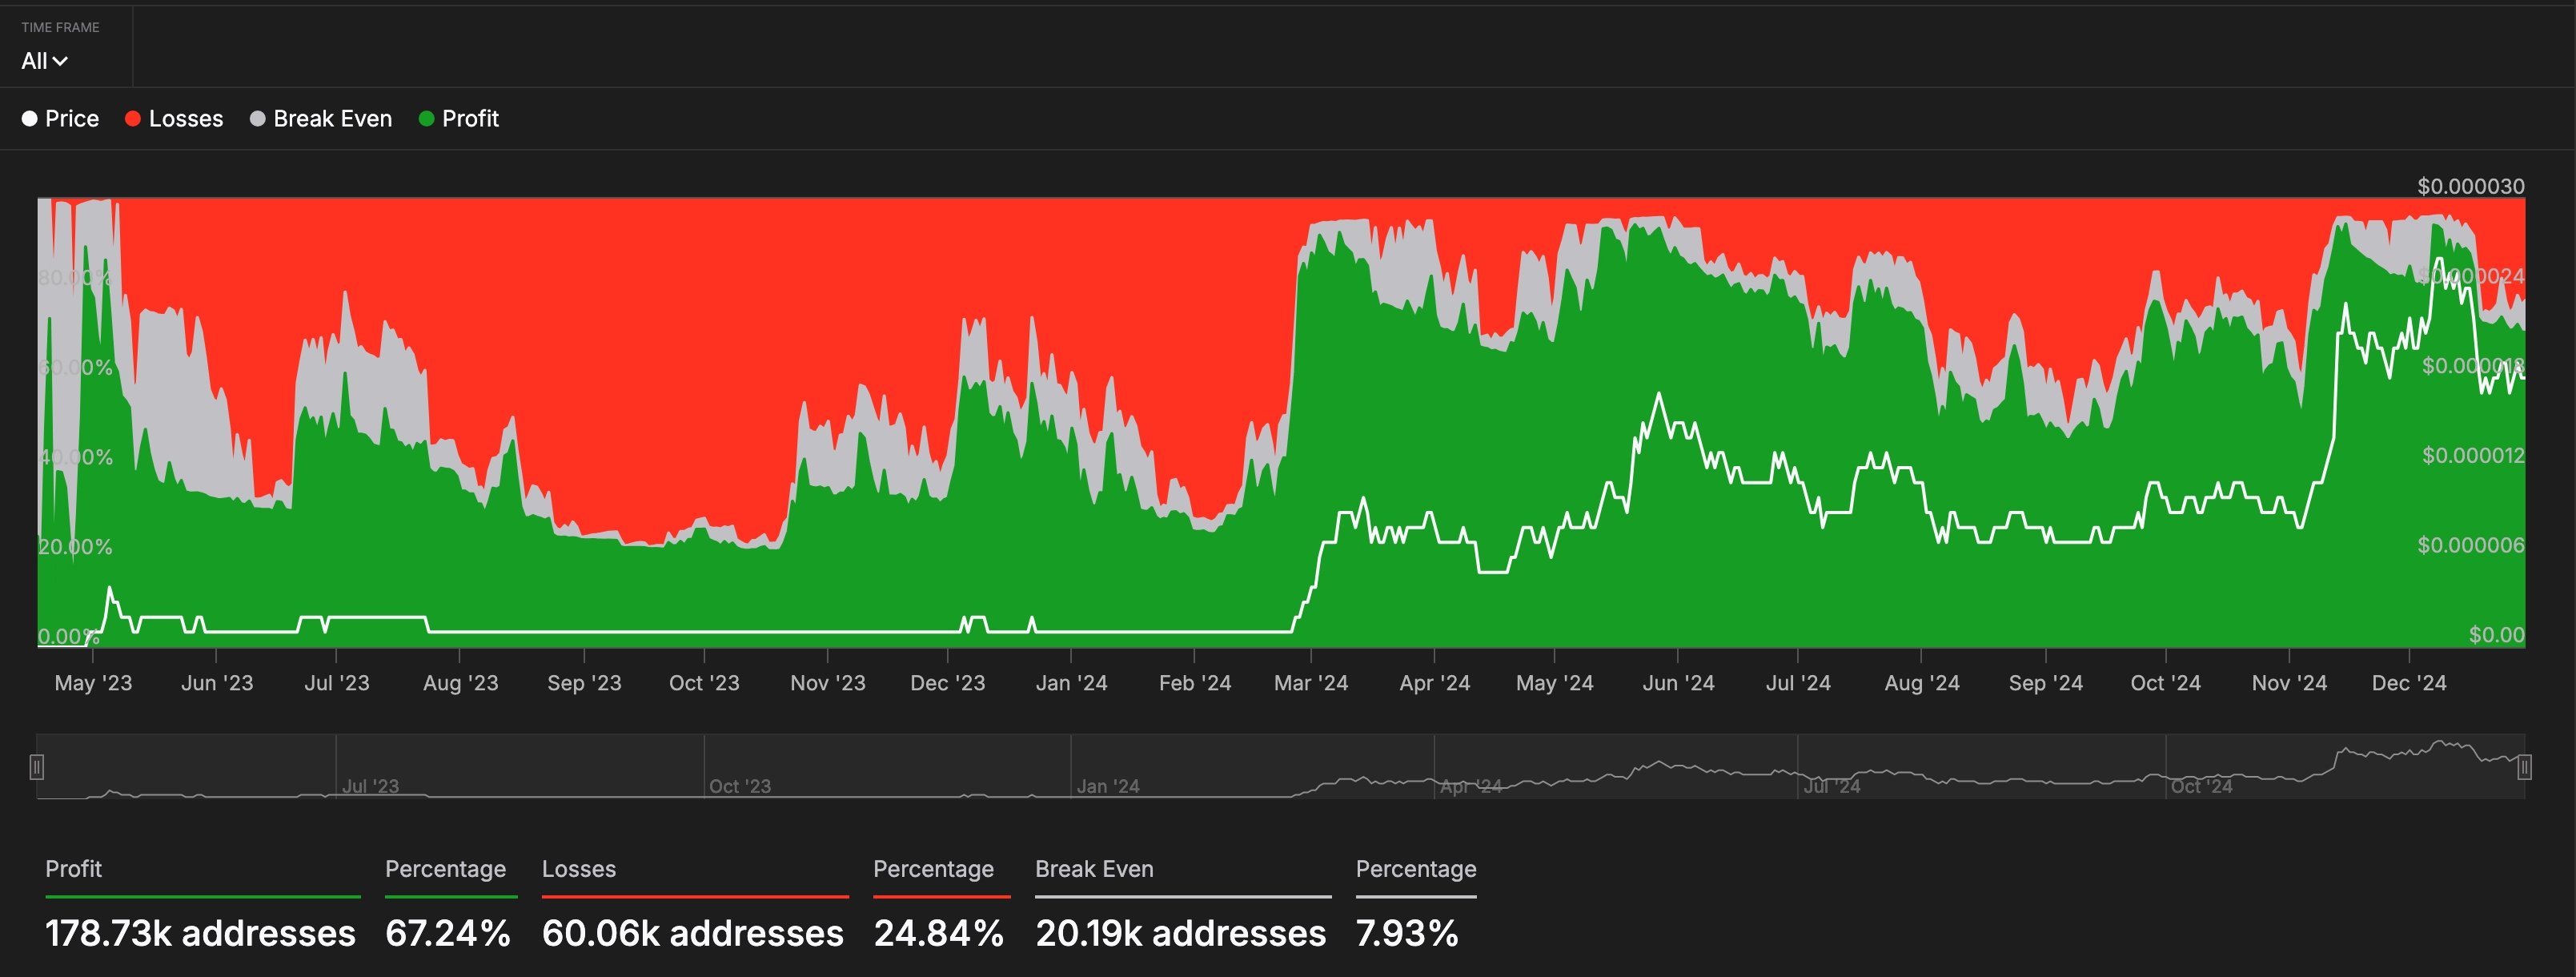Click the Dec '24 axis label
The image size is (2576, 977).
click(2410, 683)
